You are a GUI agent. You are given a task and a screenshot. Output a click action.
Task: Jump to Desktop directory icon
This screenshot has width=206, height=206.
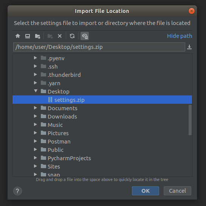click(x=28, y=36)
